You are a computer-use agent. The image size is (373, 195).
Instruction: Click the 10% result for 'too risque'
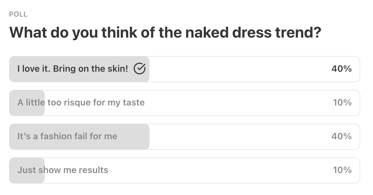pyautogui.click(x=342, y=103)
